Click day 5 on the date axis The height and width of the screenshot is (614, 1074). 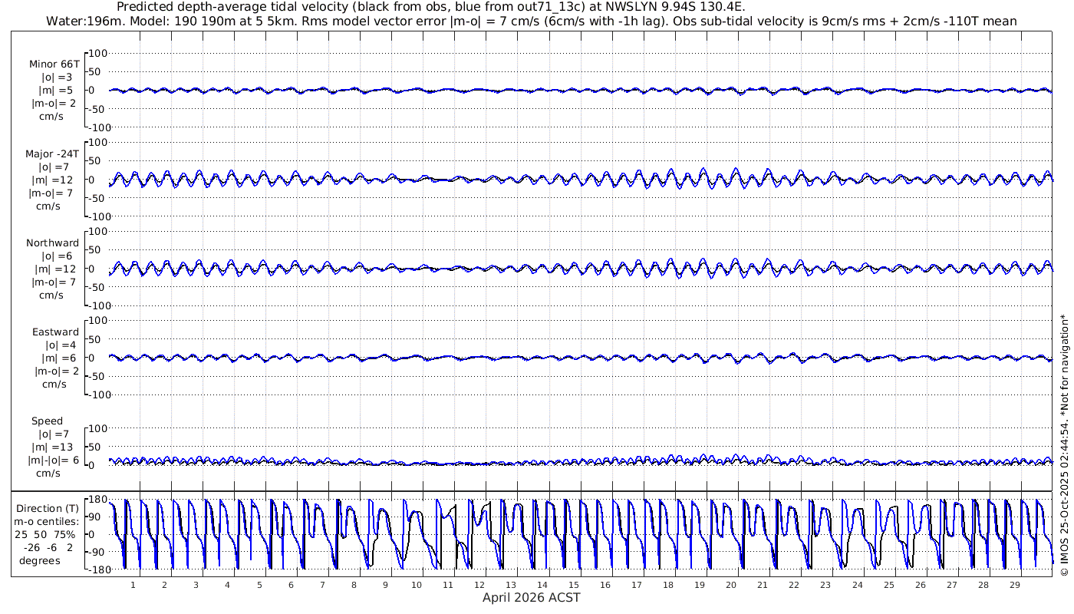(x=259, y=585)
